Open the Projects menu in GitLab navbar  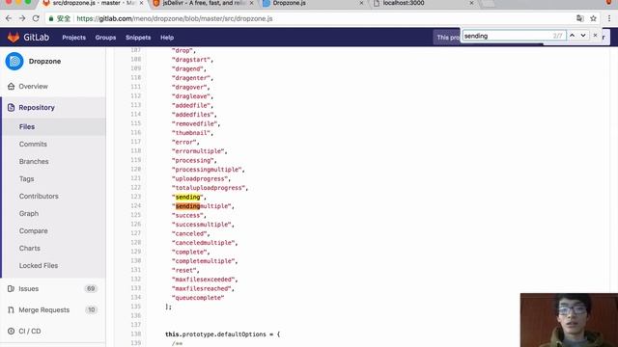73,38
